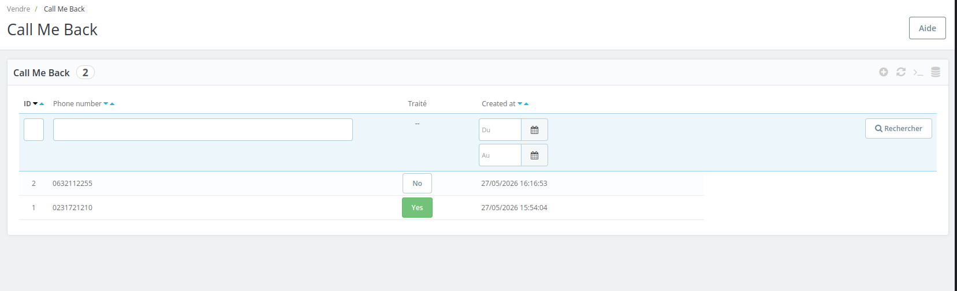The height and width of the screenshot is (291, 957).
Task: Sort Phone number column descending
Action: tap(106, 104)
